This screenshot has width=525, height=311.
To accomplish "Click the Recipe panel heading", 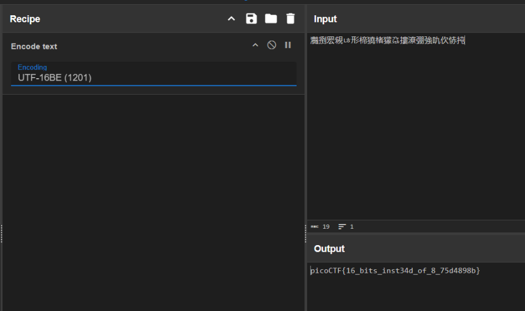I will pos(25,19).
